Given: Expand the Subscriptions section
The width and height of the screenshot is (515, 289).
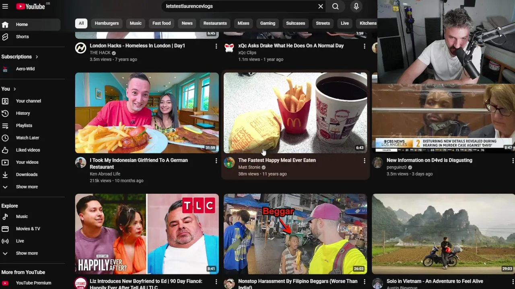Looking at the screenshot, I should pyautogui.click(x=20, y=57).
